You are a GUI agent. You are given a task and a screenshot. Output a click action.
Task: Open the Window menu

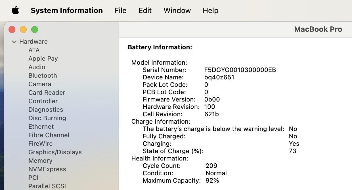click(x=177, y=10)
